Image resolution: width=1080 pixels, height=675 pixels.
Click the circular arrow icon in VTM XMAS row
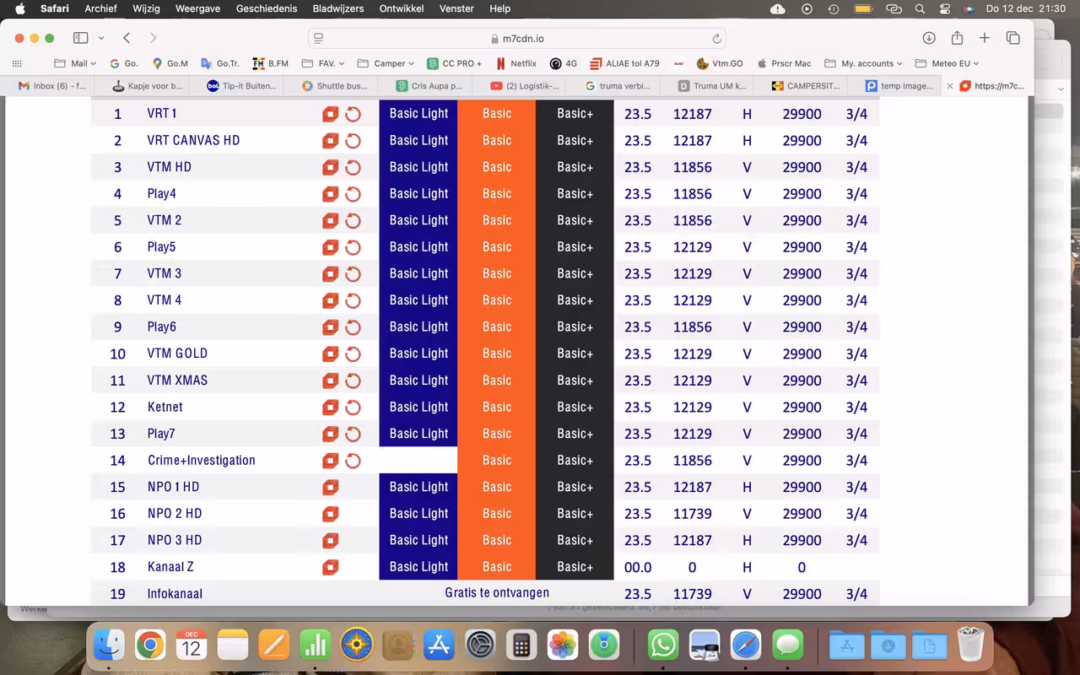pos(353,381)
